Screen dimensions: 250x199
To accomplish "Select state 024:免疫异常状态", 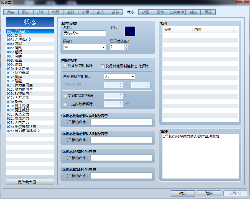I will 30,127.
